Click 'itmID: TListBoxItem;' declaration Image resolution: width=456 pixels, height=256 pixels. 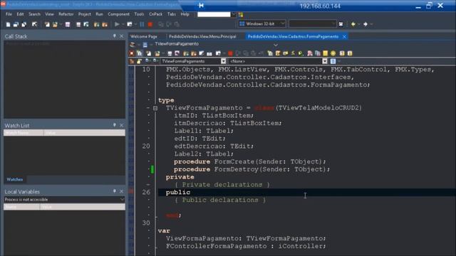tap(214, 115)
